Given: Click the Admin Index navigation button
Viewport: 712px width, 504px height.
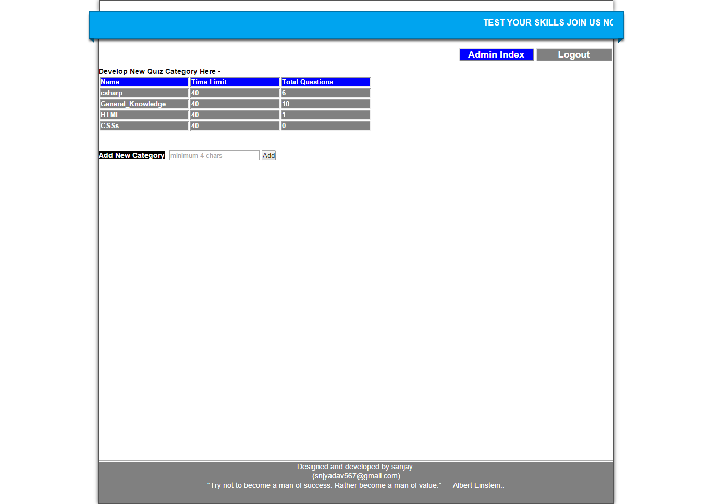Looking at the screenshot, I should 496,55.
